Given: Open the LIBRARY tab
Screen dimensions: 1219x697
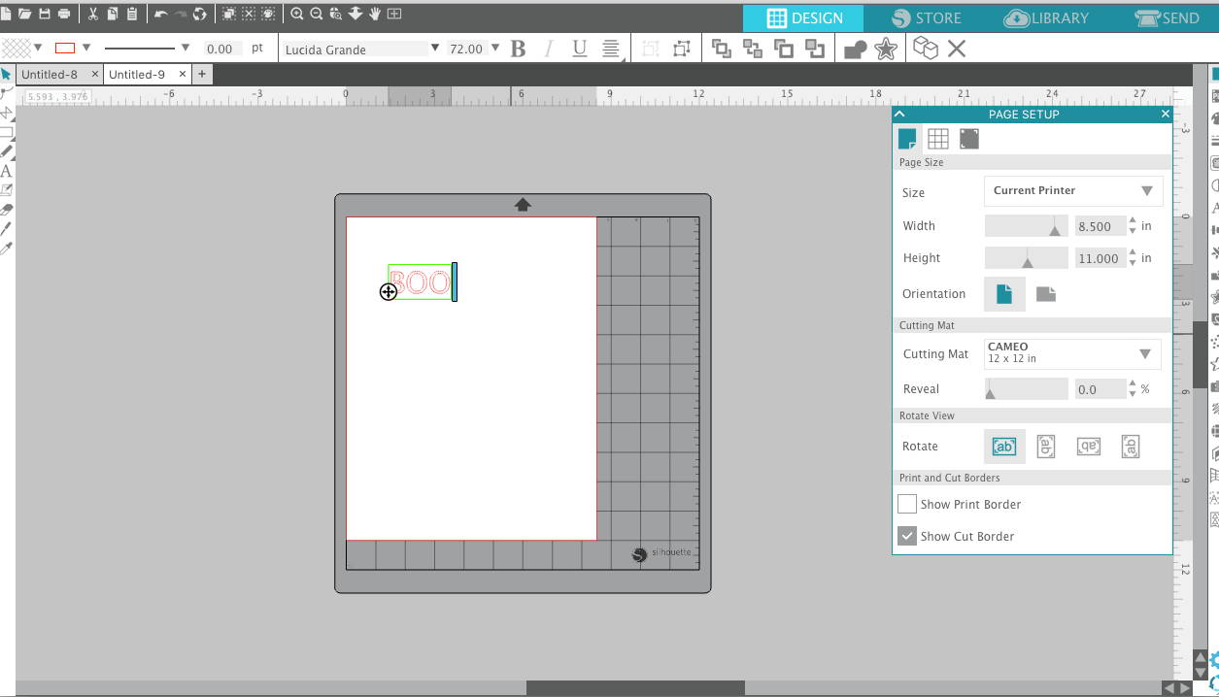Looking at the screenshot, I should (1046, 18).
